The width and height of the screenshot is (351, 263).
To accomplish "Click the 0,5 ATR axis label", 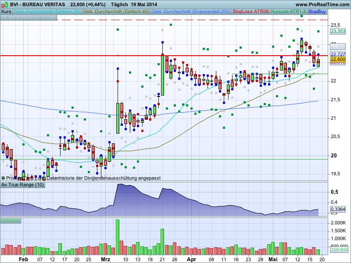I will [x=334, y=192].
